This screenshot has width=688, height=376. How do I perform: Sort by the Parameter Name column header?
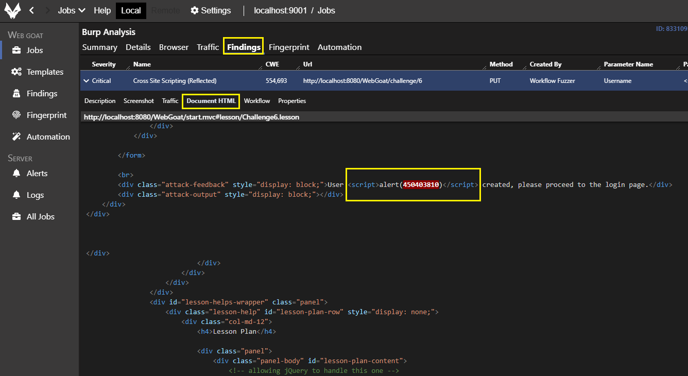tap(628, 64)
